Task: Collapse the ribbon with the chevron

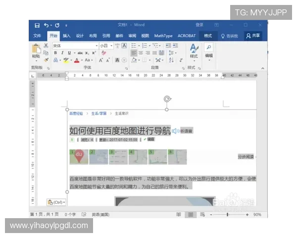Action: (263, 68)
